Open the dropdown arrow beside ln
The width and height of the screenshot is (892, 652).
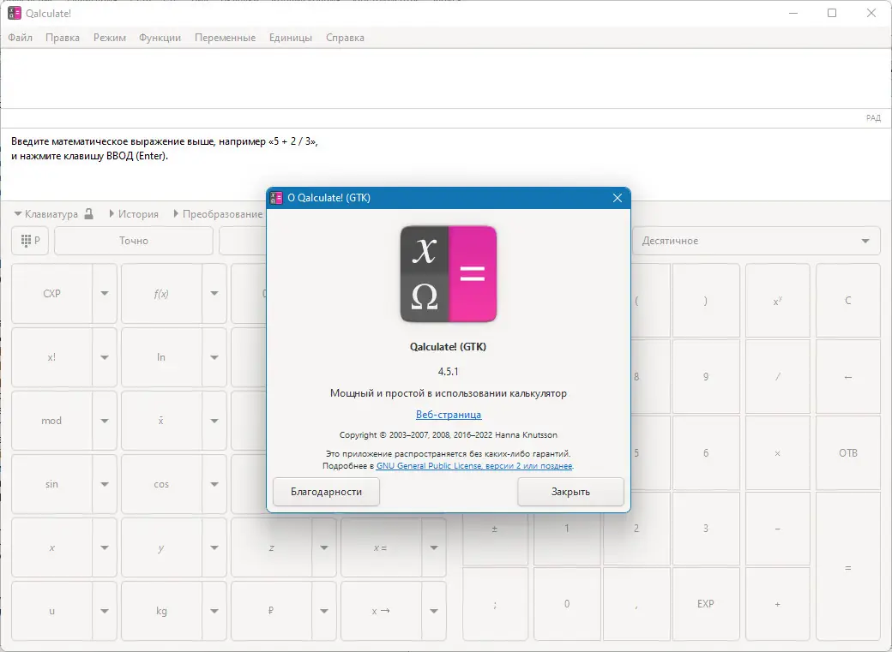214,357
